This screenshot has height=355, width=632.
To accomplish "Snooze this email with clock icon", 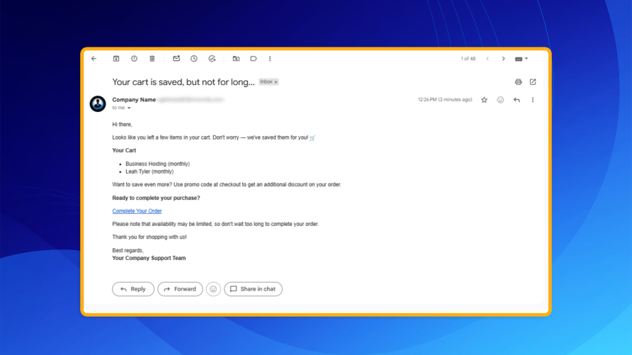I will 194,59.
